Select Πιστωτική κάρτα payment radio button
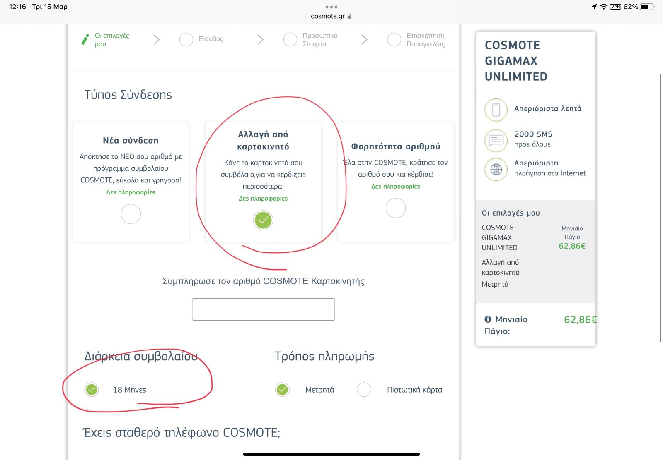Image resolution: width=663 pixels, height=460 pixels. [x=364, y=390]
